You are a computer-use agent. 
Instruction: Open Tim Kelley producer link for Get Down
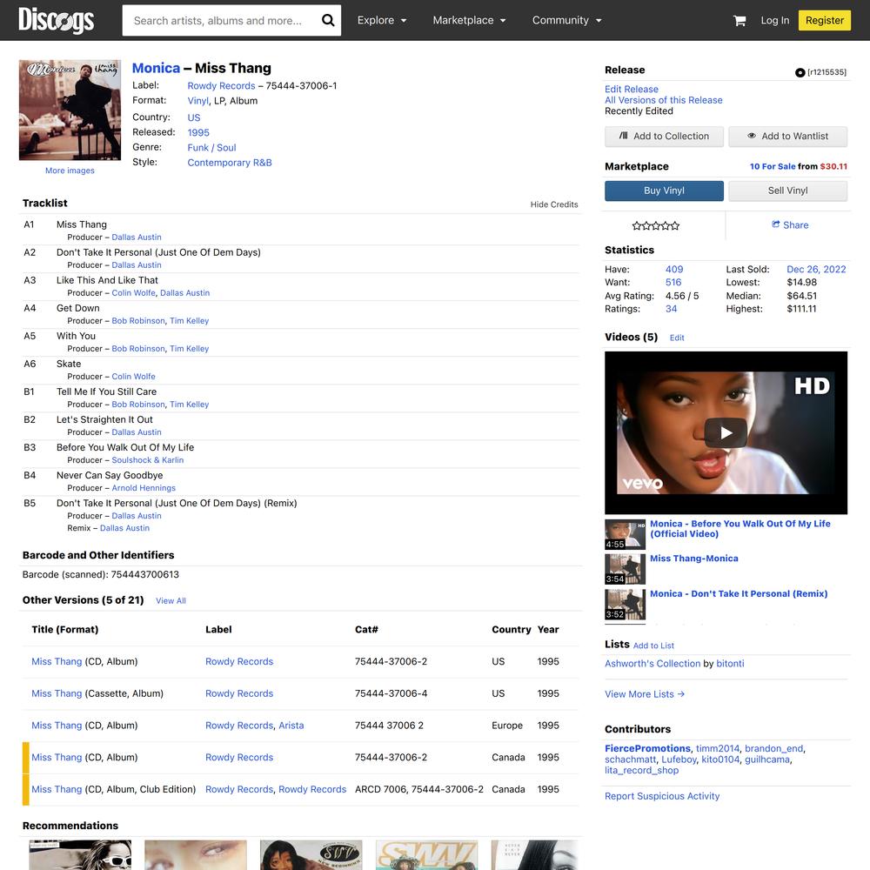pos(189,321)
